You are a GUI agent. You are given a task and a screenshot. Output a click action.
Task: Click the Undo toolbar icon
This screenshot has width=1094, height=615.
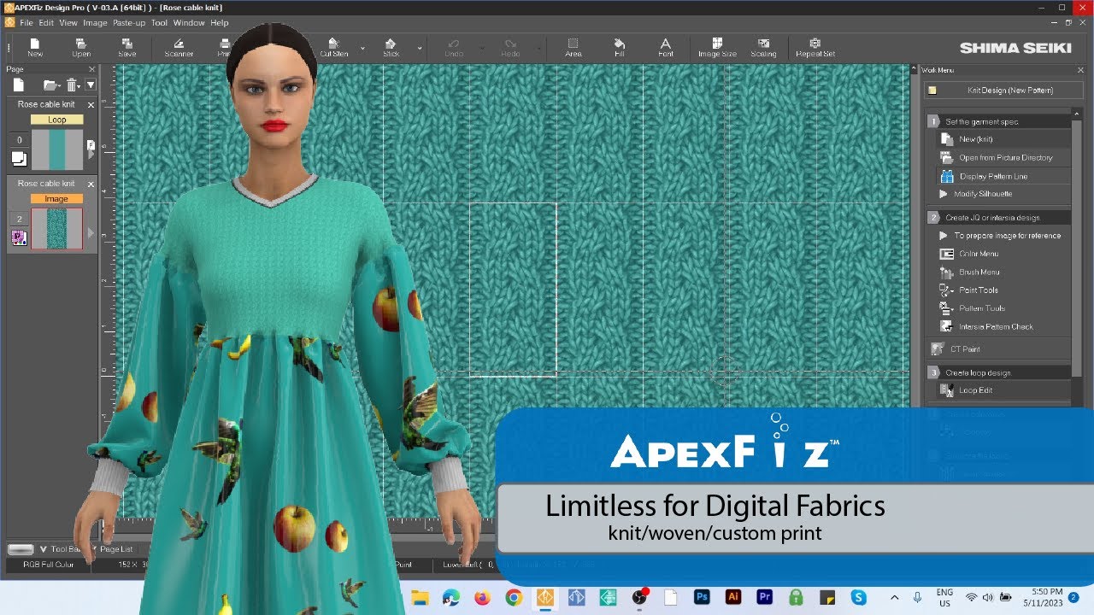(454, 46)
